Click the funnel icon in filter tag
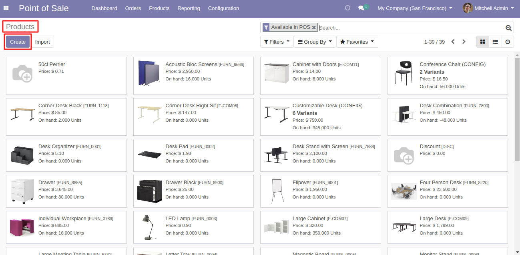This screenshot has height=255, width=520. point(266,27)
